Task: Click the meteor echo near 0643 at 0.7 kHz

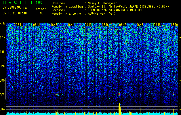Action: pos(57,95)
